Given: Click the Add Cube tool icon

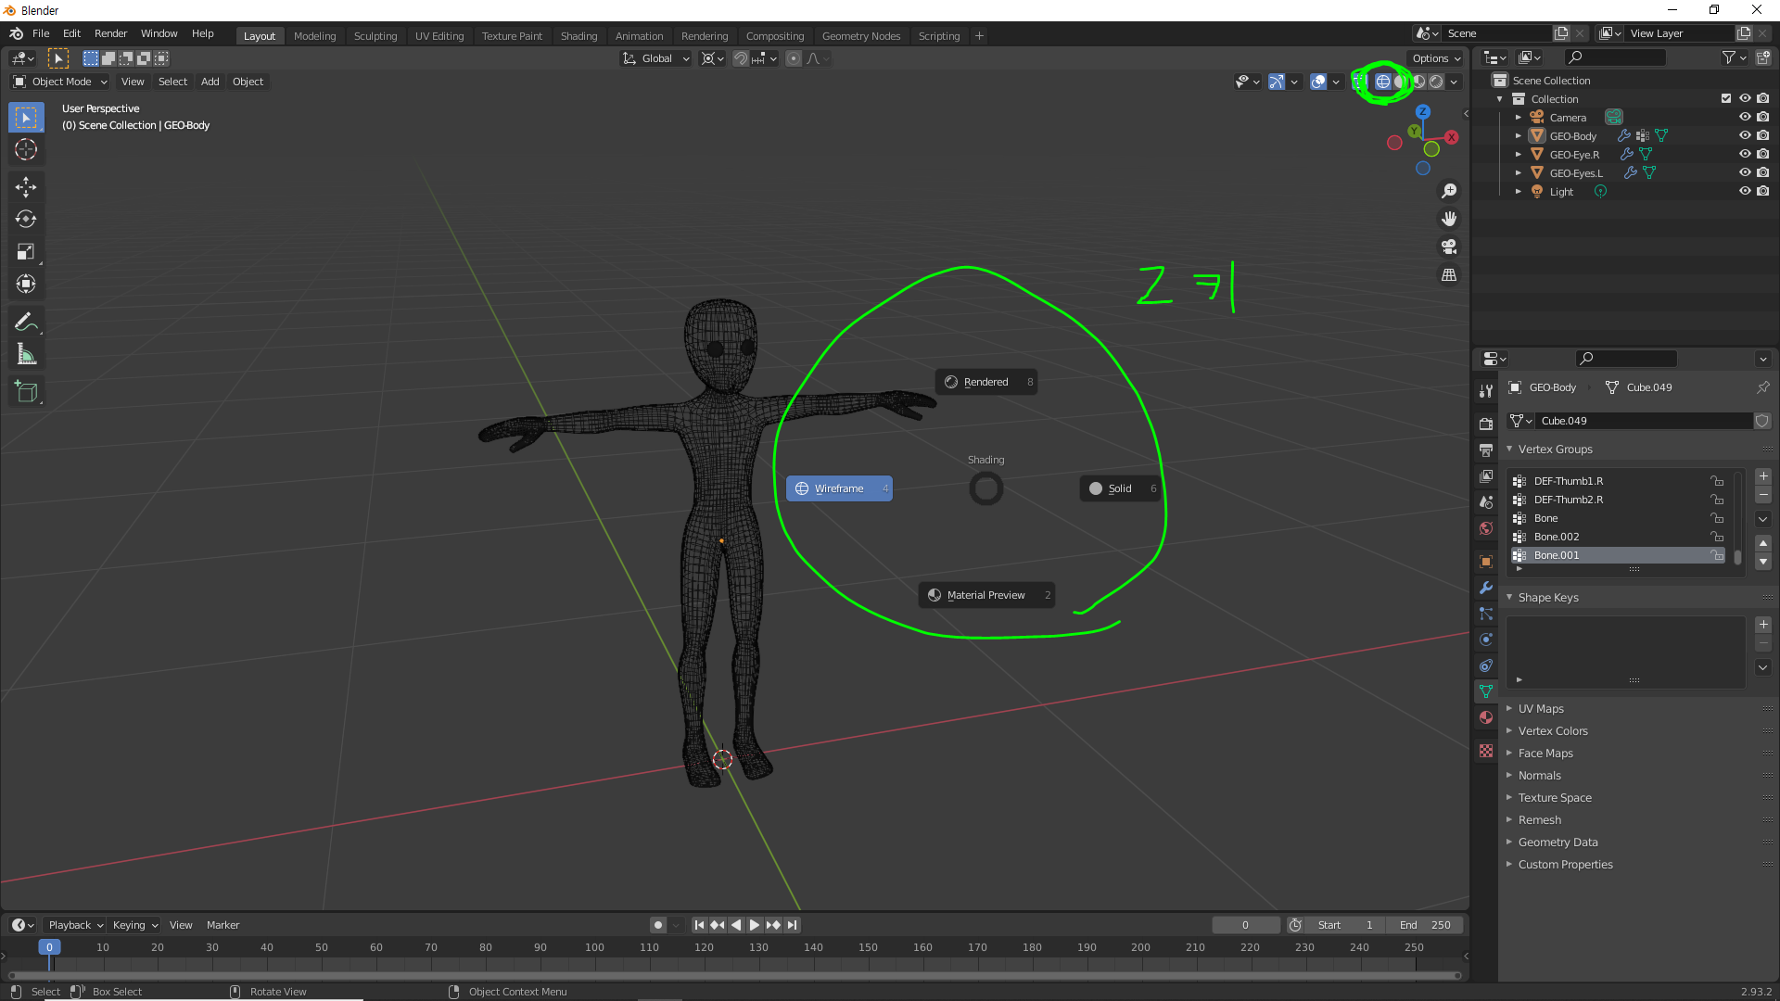Looking at the screenshot, I should pyautogui.click(x=26, y=392).
